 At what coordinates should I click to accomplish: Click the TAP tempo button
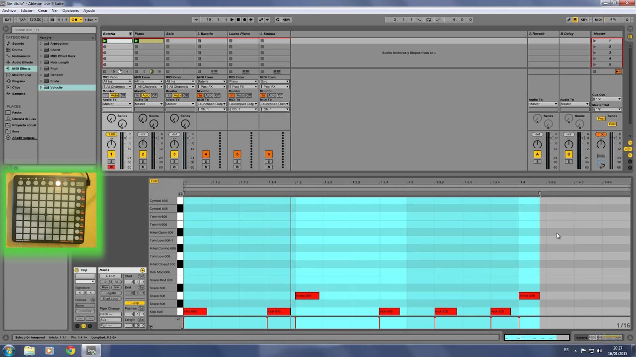click(22, 20)
